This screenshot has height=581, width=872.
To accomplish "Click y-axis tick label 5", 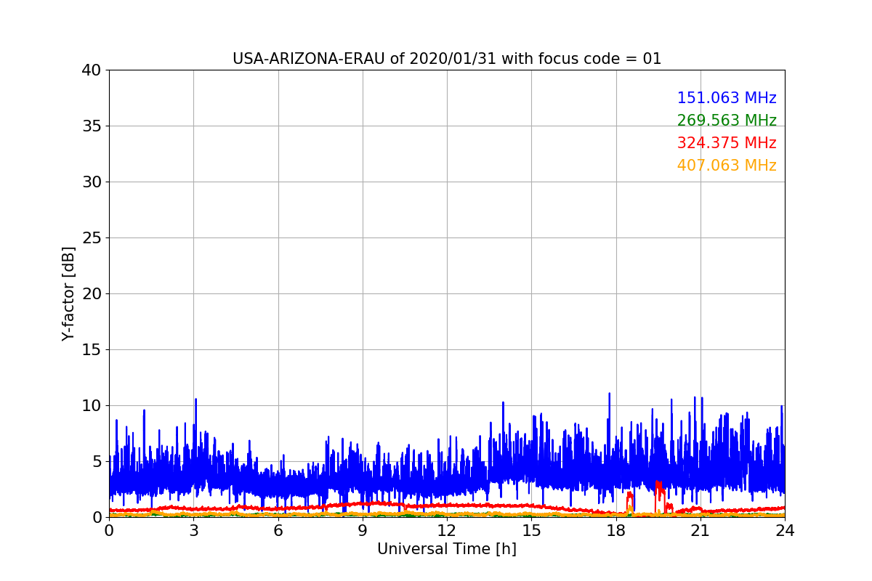I will [97, 462].
